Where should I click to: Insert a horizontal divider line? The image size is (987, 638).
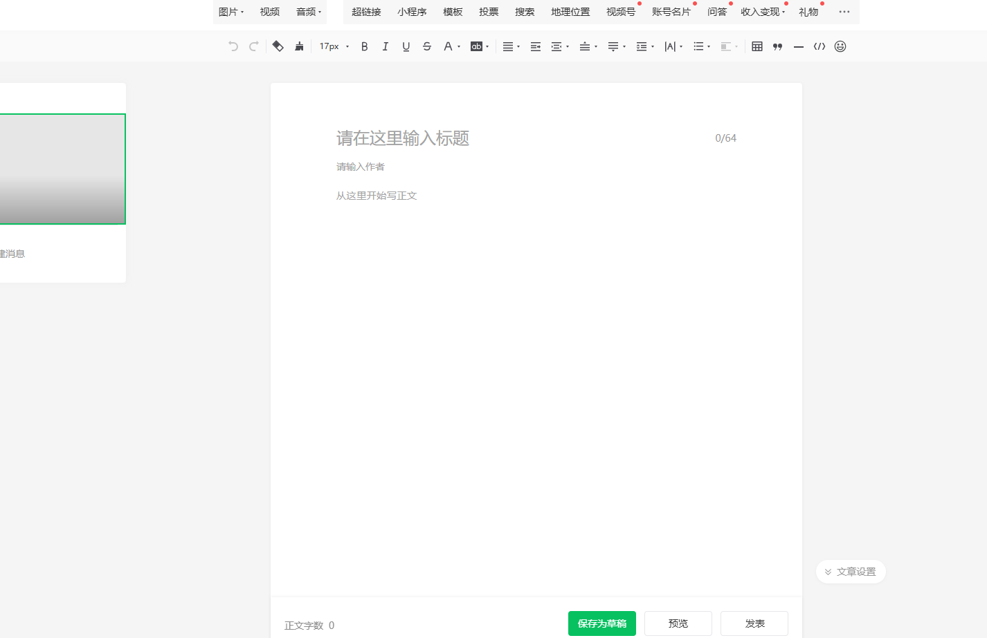799,46
